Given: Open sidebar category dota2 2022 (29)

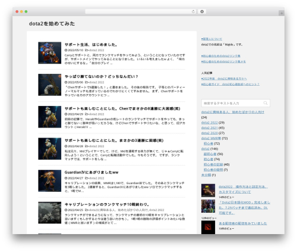Looking at the screenshot, I should (x=210, y=123).
